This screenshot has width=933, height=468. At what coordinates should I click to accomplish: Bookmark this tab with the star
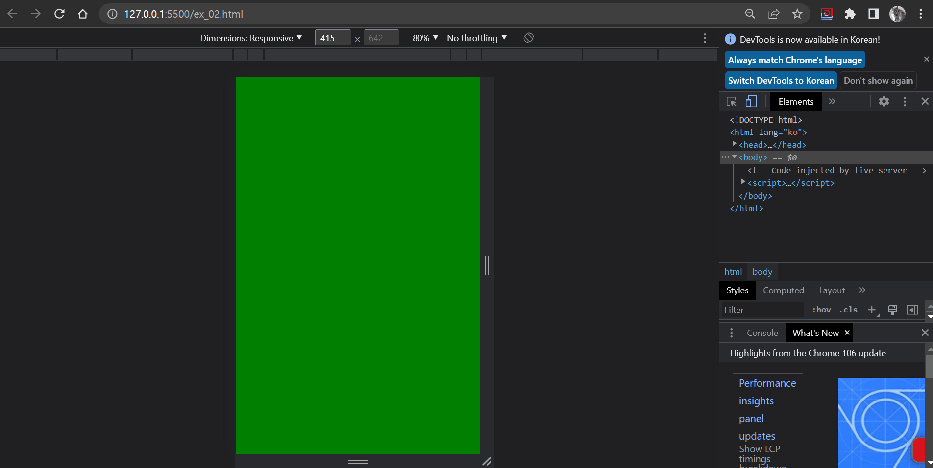point(797,14)
